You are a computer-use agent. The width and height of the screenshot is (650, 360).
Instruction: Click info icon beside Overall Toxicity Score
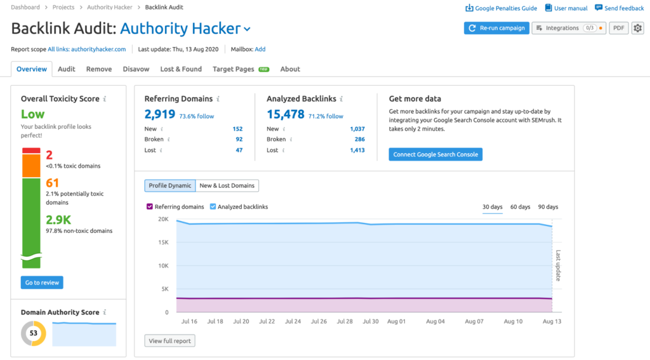coord(105,98)
